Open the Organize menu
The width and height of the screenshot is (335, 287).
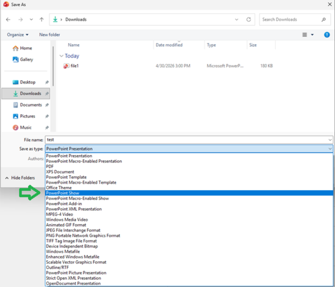point(18,35)
